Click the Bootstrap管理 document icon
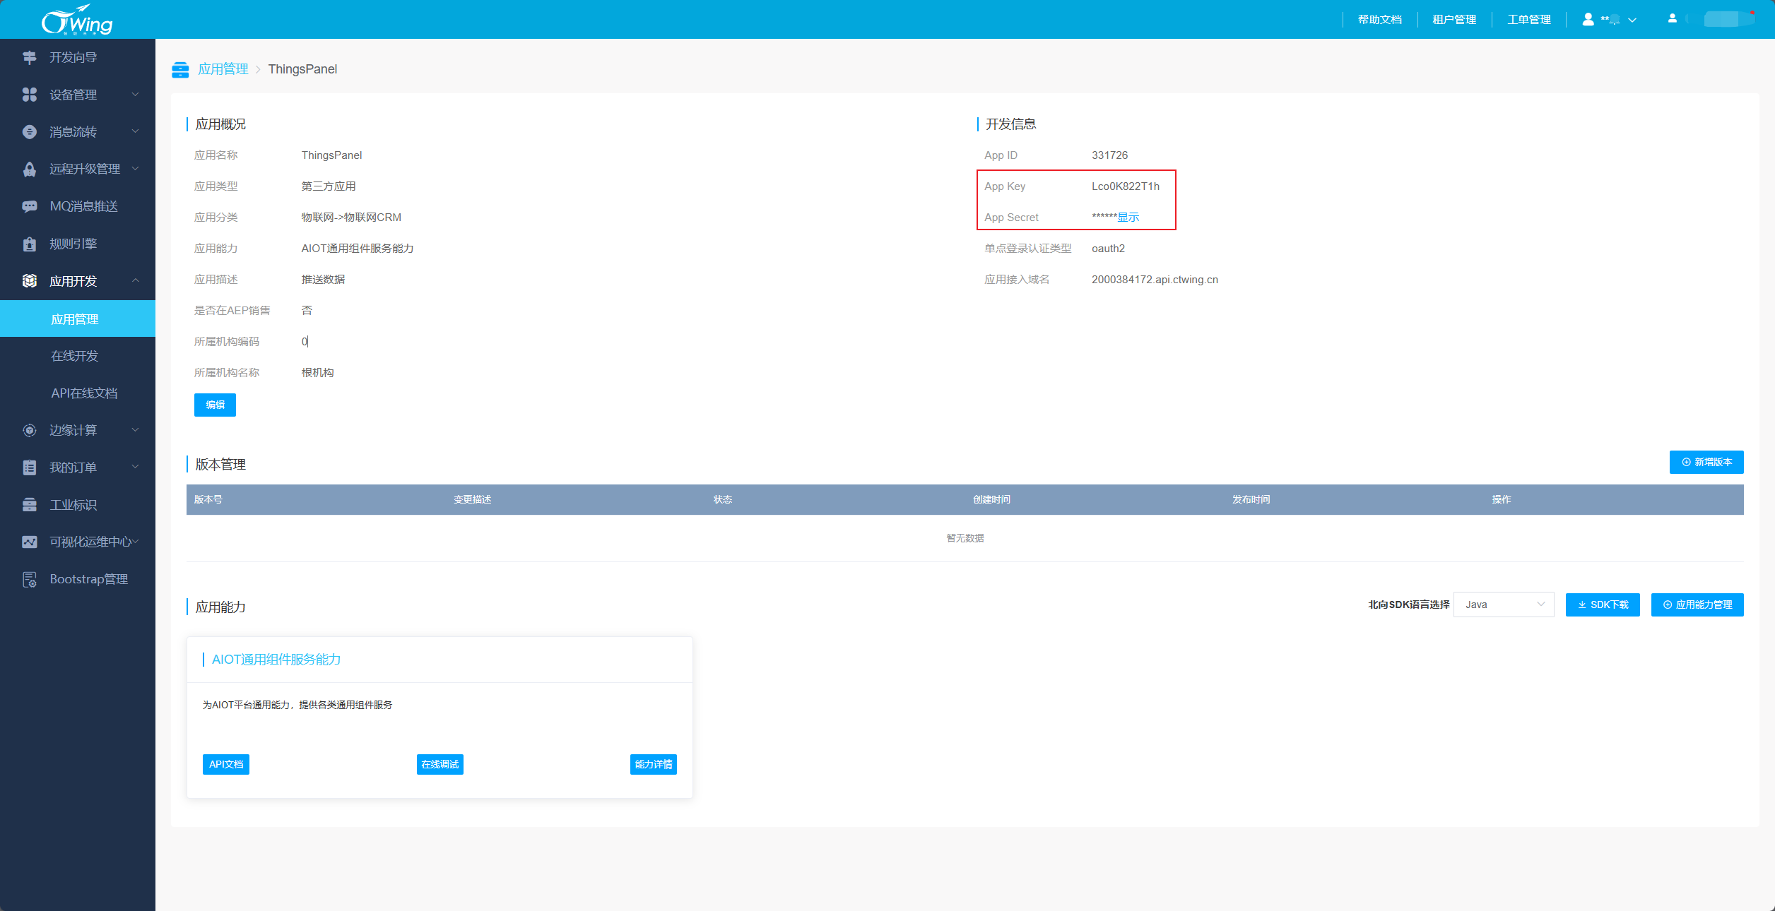 point(29,580)
